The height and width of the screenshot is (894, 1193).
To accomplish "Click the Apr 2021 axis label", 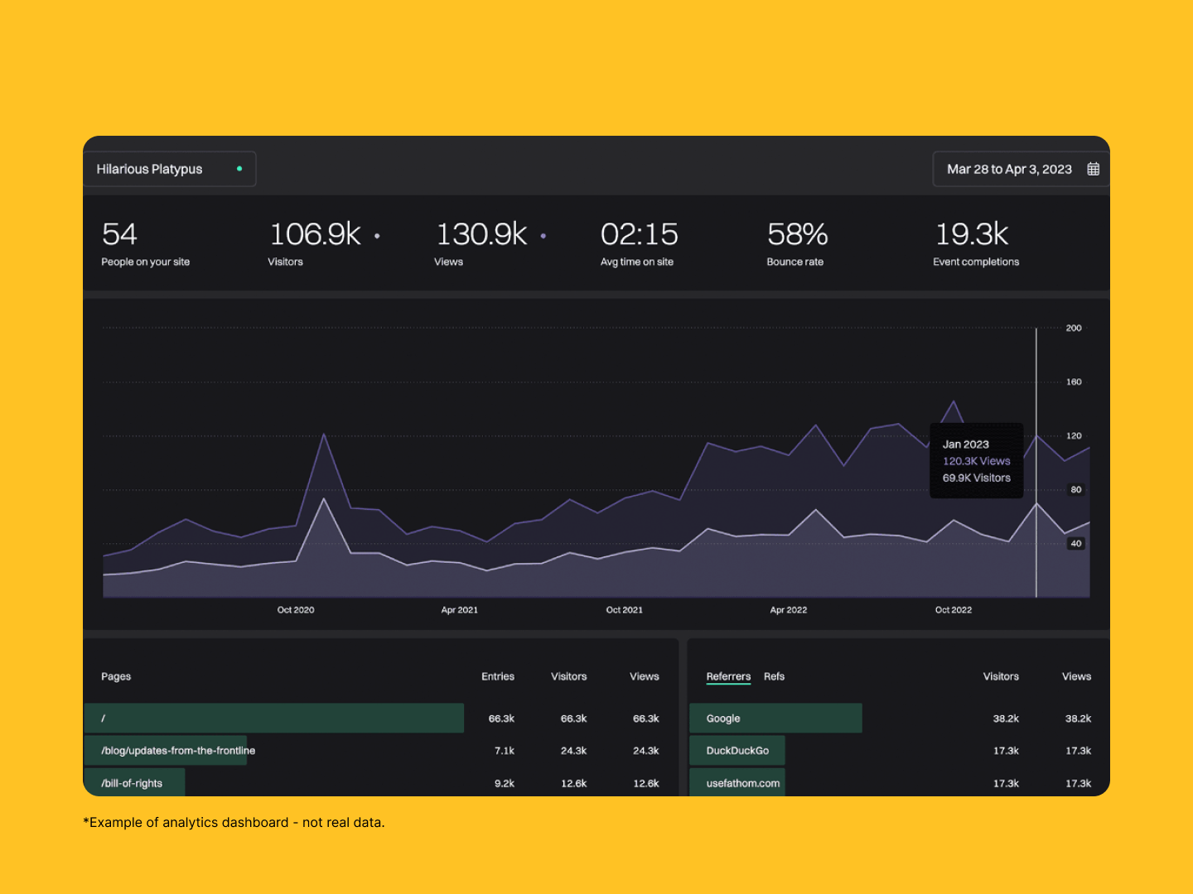I will (460, 610).
